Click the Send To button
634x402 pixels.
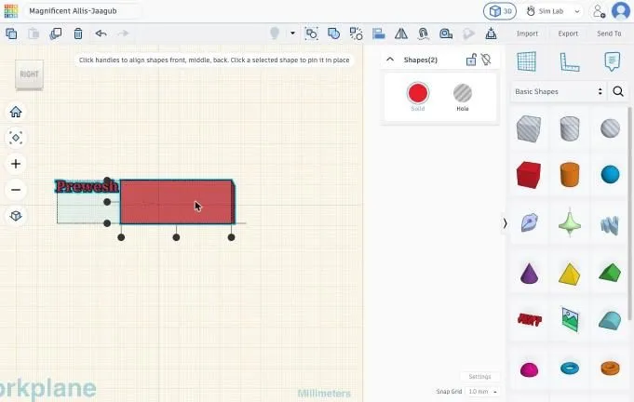[609, 33]
